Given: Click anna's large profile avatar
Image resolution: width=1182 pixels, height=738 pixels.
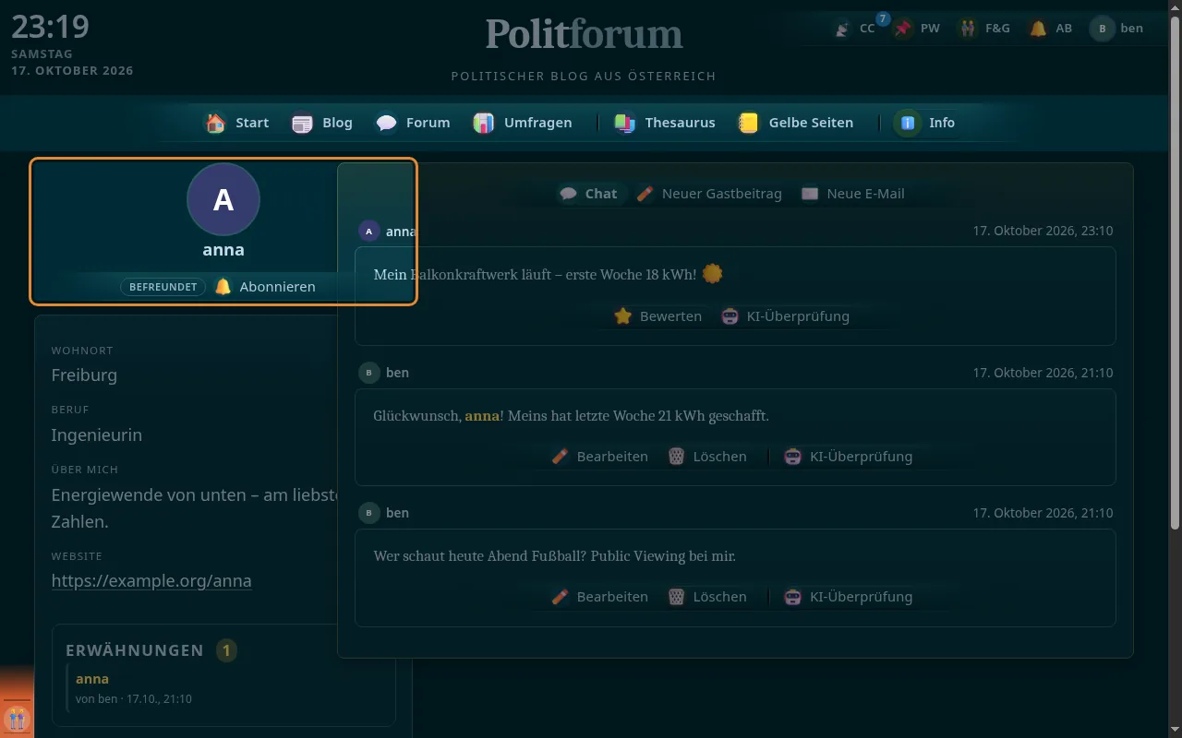Looking at the screenshot, I should point(223,199).
